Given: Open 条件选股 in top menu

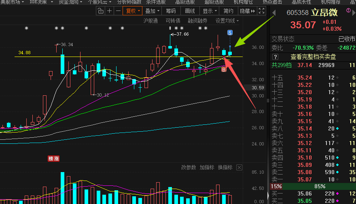Looking at the screenshot, I should pyautogui.click(x=156, y=2).
